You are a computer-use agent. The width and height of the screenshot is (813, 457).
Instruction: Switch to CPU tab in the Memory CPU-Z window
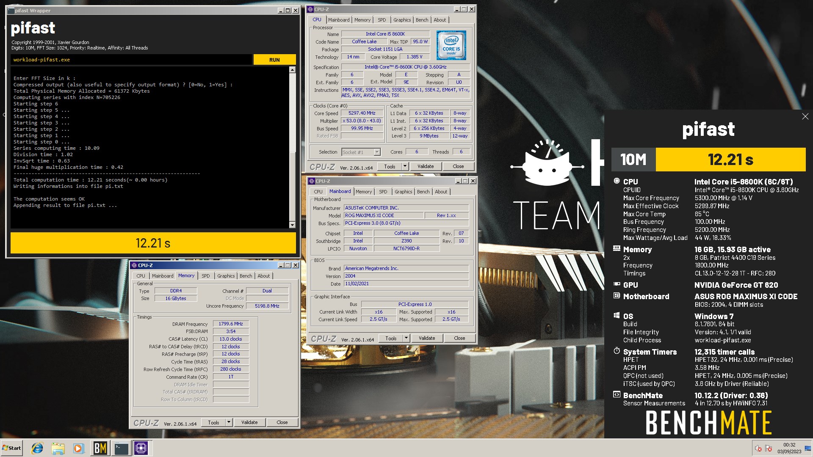(x=141, y=276)
